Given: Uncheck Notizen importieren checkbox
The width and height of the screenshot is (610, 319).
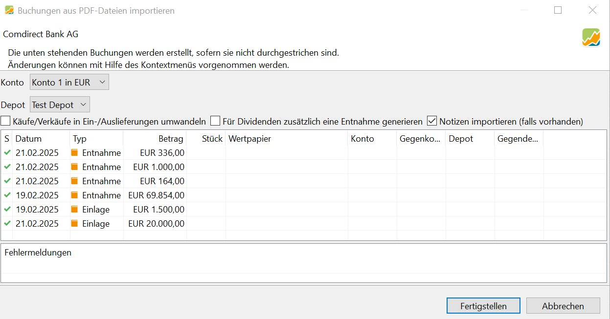Looking at the screenshot, I should 432,121.
